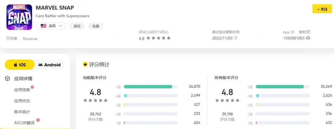Click the 2022/11/03 update date
The width and height of the screenshot is (334, 129).
222,38
